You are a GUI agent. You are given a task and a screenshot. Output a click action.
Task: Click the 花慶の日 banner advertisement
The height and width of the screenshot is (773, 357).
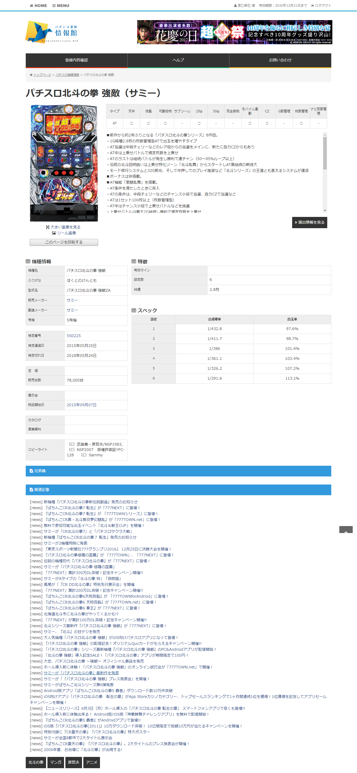[234, 32]
